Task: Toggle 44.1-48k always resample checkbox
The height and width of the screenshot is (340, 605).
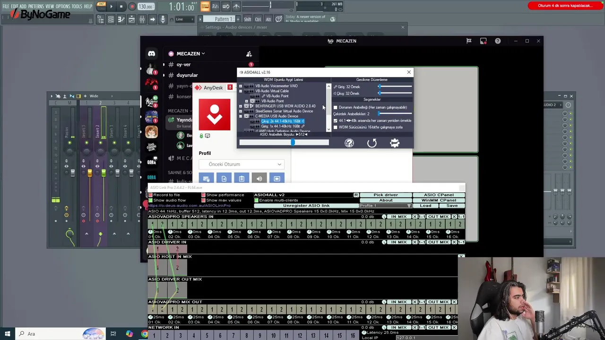Action: pyautogui.click(x=336, y=121)
